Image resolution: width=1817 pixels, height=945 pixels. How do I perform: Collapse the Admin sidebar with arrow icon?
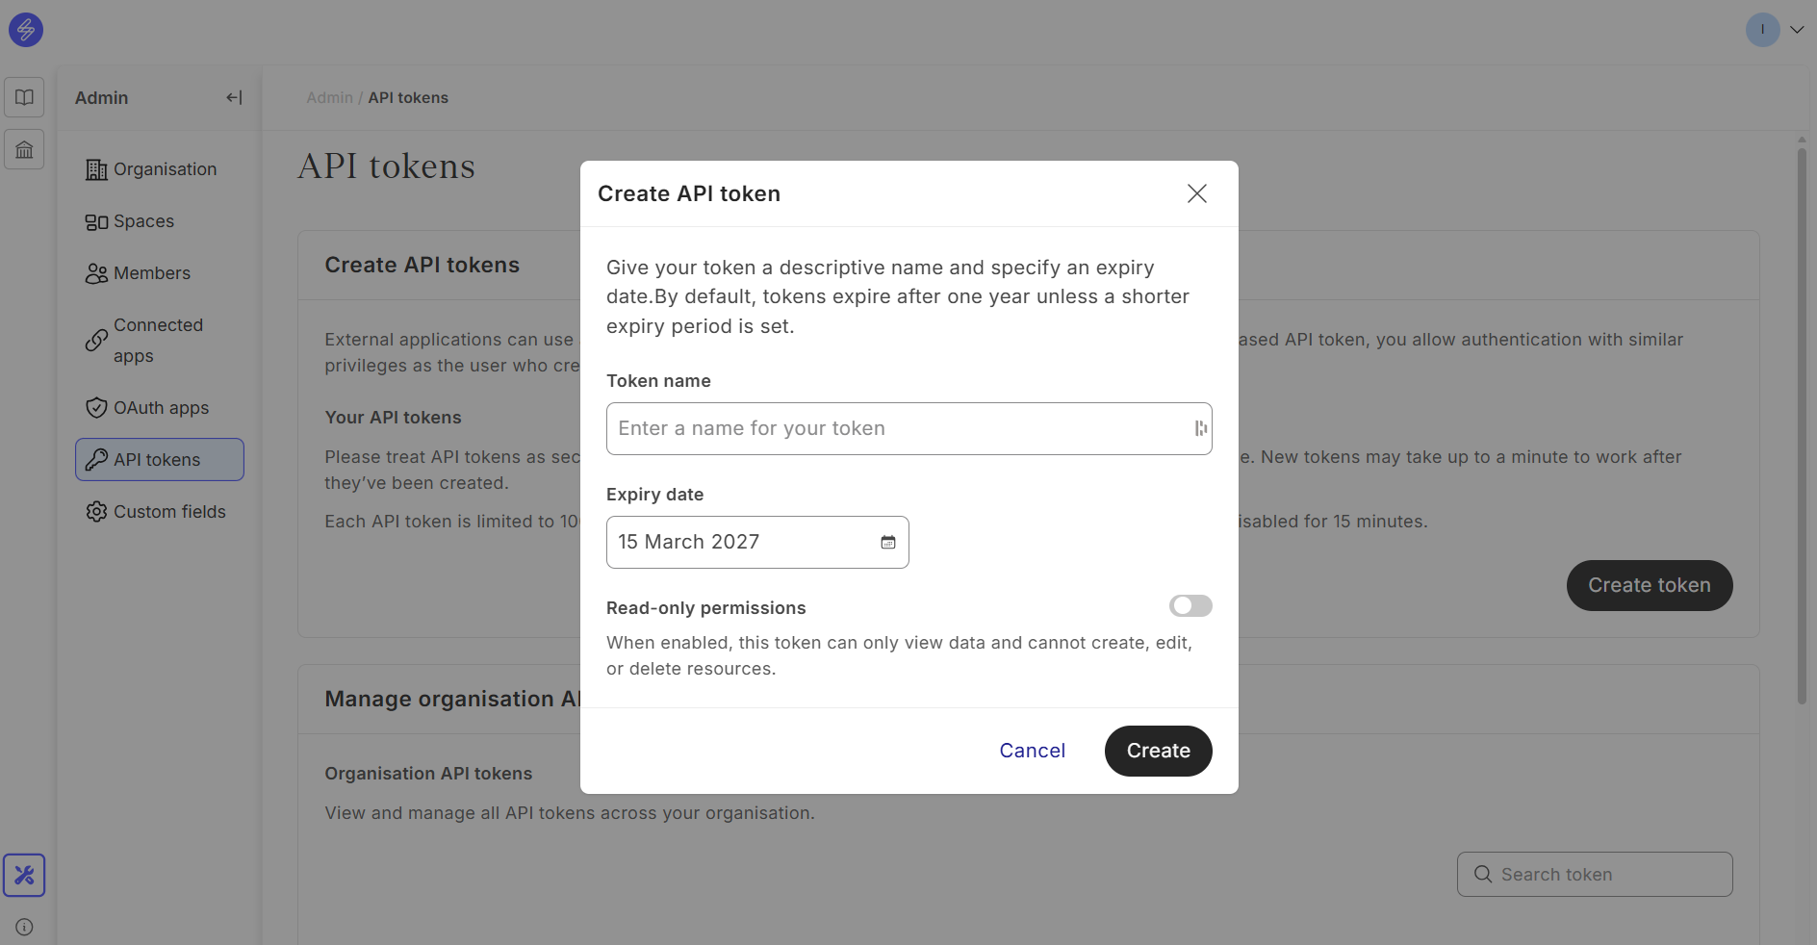(234, 97)
